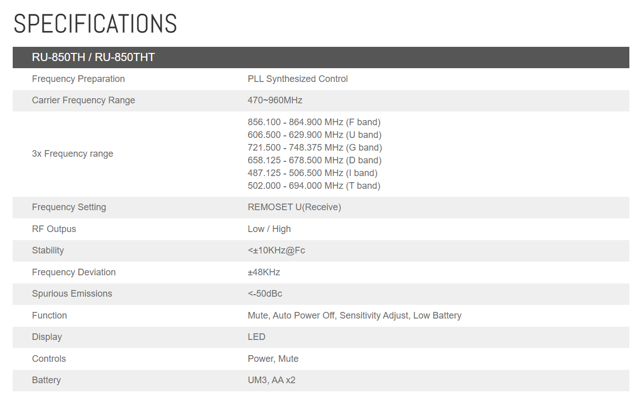Click the 470~960MHz value
The image size is (638, 402).
pyautogui.click(x=275, y=100)
